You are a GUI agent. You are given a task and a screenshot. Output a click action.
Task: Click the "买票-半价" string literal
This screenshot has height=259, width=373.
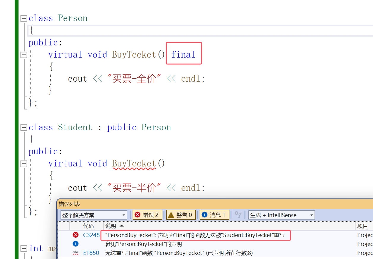tap(134, 188)
